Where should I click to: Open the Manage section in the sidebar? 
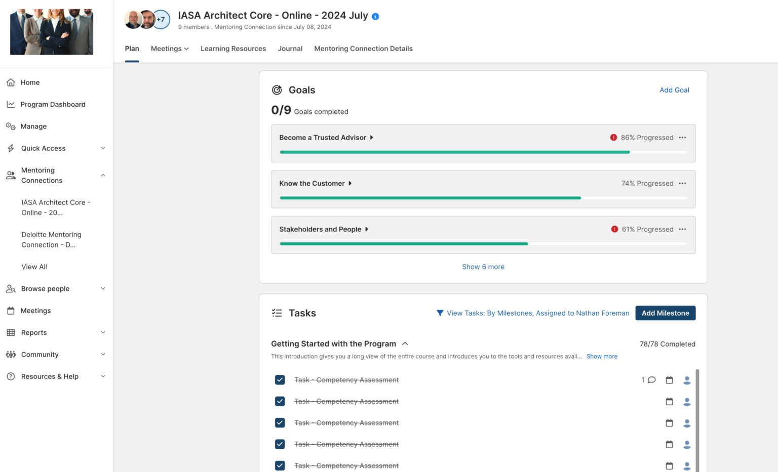(x=32, y=126)
